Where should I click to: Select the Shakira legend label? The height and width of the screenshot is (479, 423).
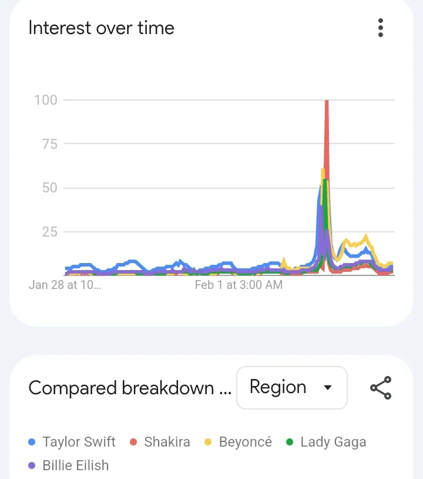click(167, 442)
